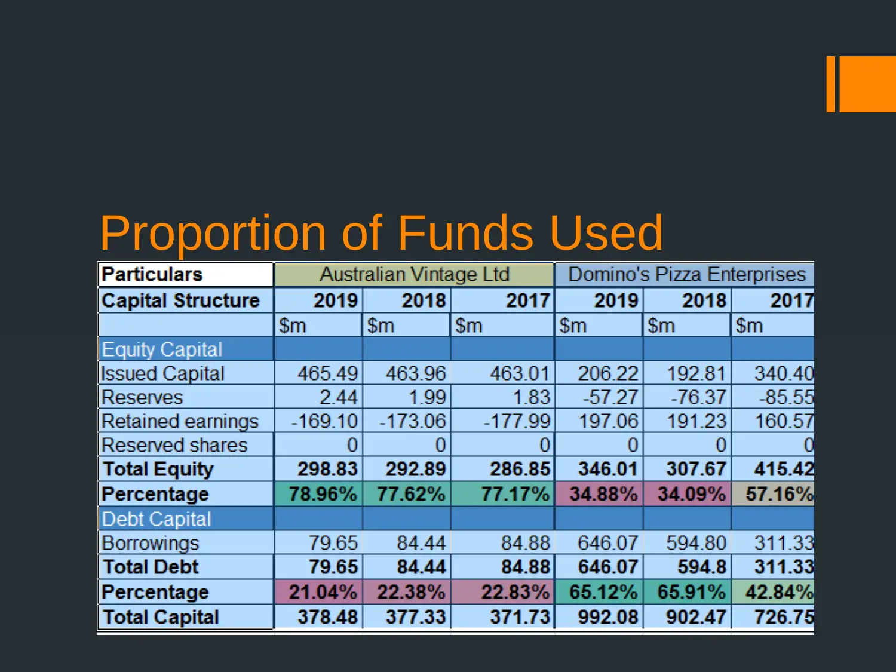Select the Issued Capital value 206.22
The height and width of the screenshot is (672, 896).
coord(608,373)
